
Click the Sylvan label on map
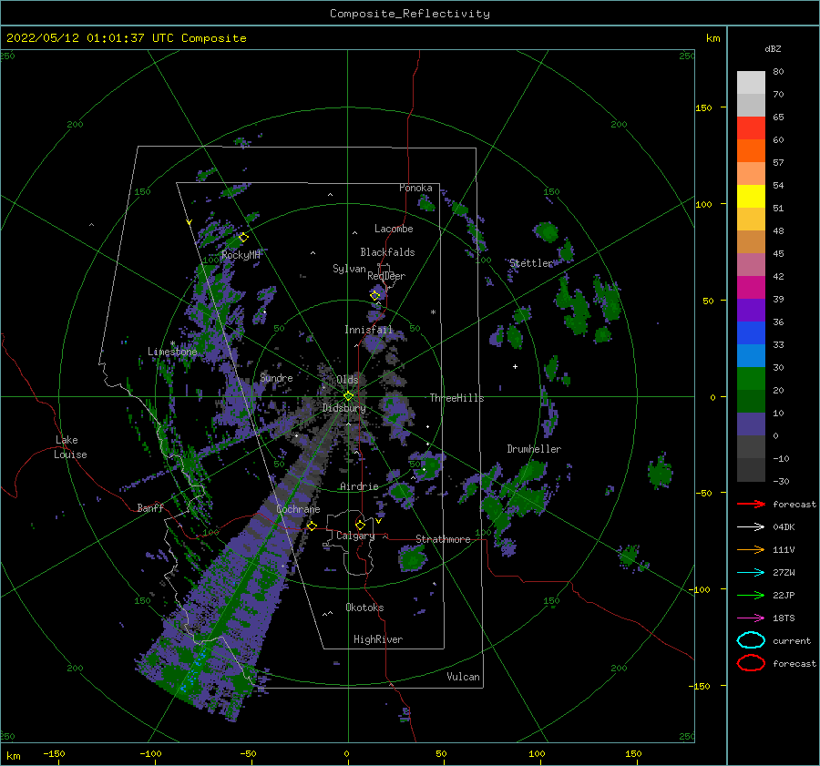[x=349, y=270]
